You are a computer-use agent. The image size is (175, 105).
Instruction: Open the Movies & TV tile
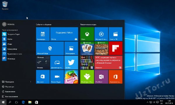point(116,34)
